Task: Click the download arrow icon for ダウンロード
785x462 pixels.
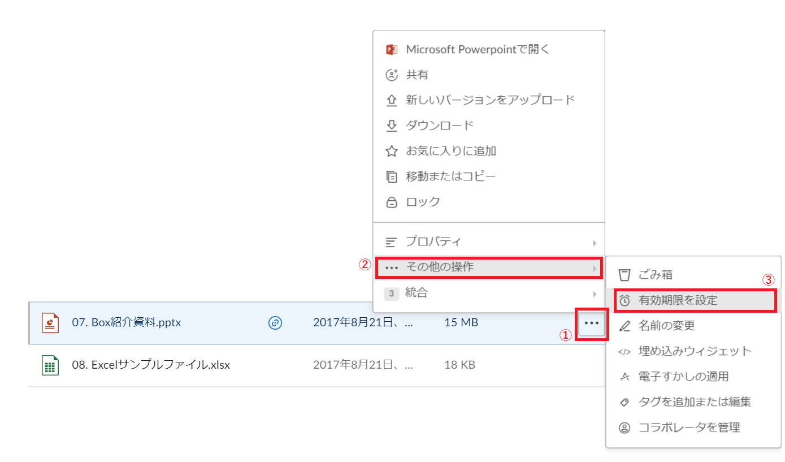Action: click(391, 126)
